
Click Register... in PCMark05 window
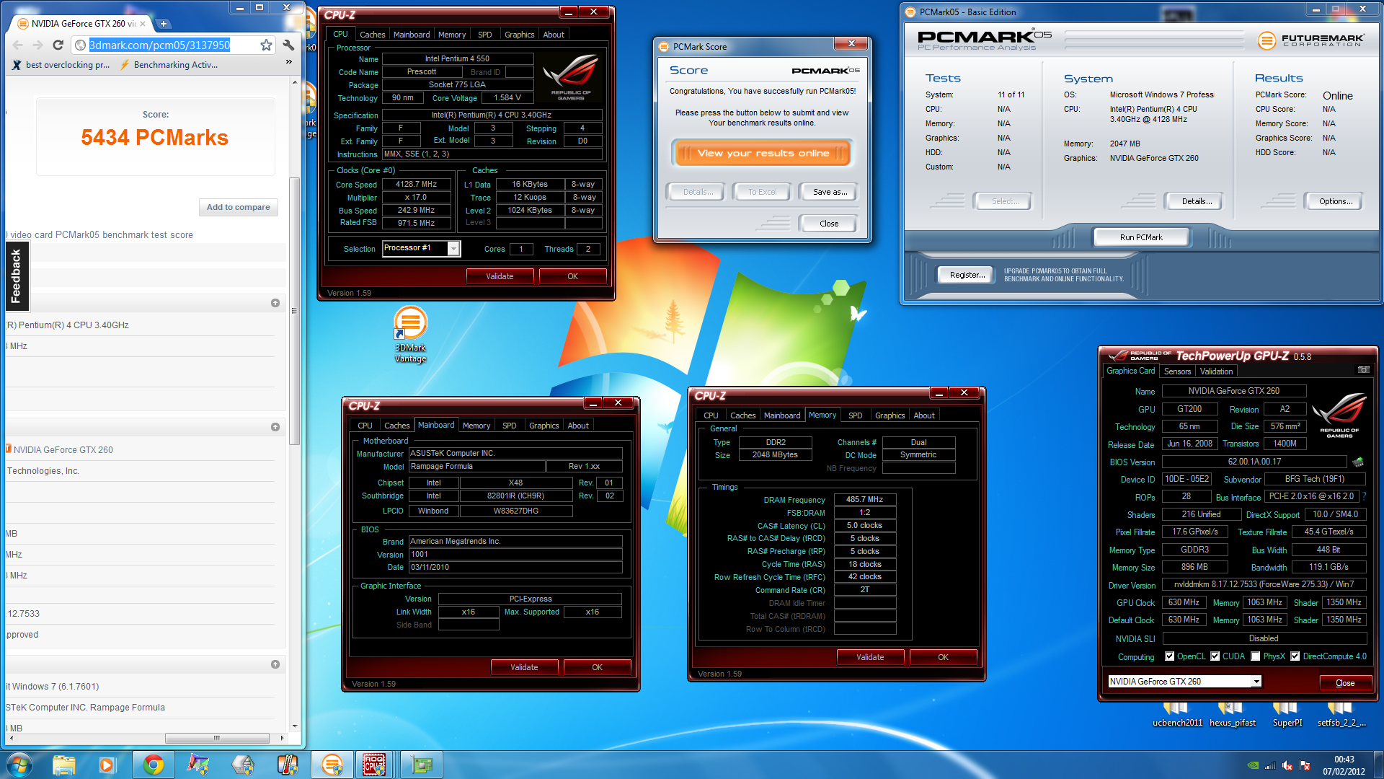(967, 275)
